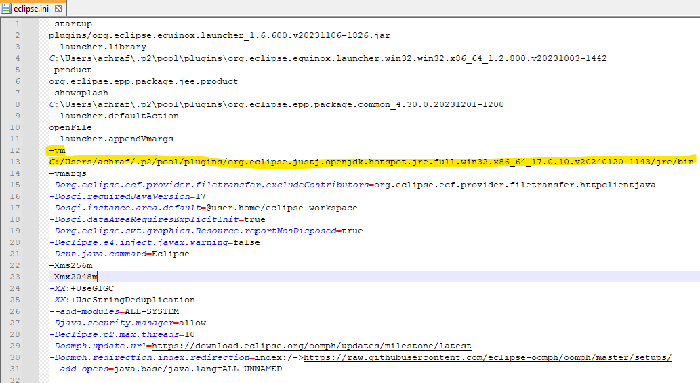Click '--add-modules=ALL-SYSTEM' line
The height and width of the screenshot is (383, 700).
114,312
